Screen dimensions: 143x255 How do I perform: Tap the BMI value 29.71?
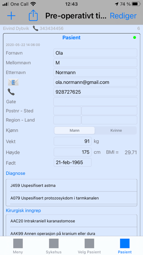pos(131,152)
